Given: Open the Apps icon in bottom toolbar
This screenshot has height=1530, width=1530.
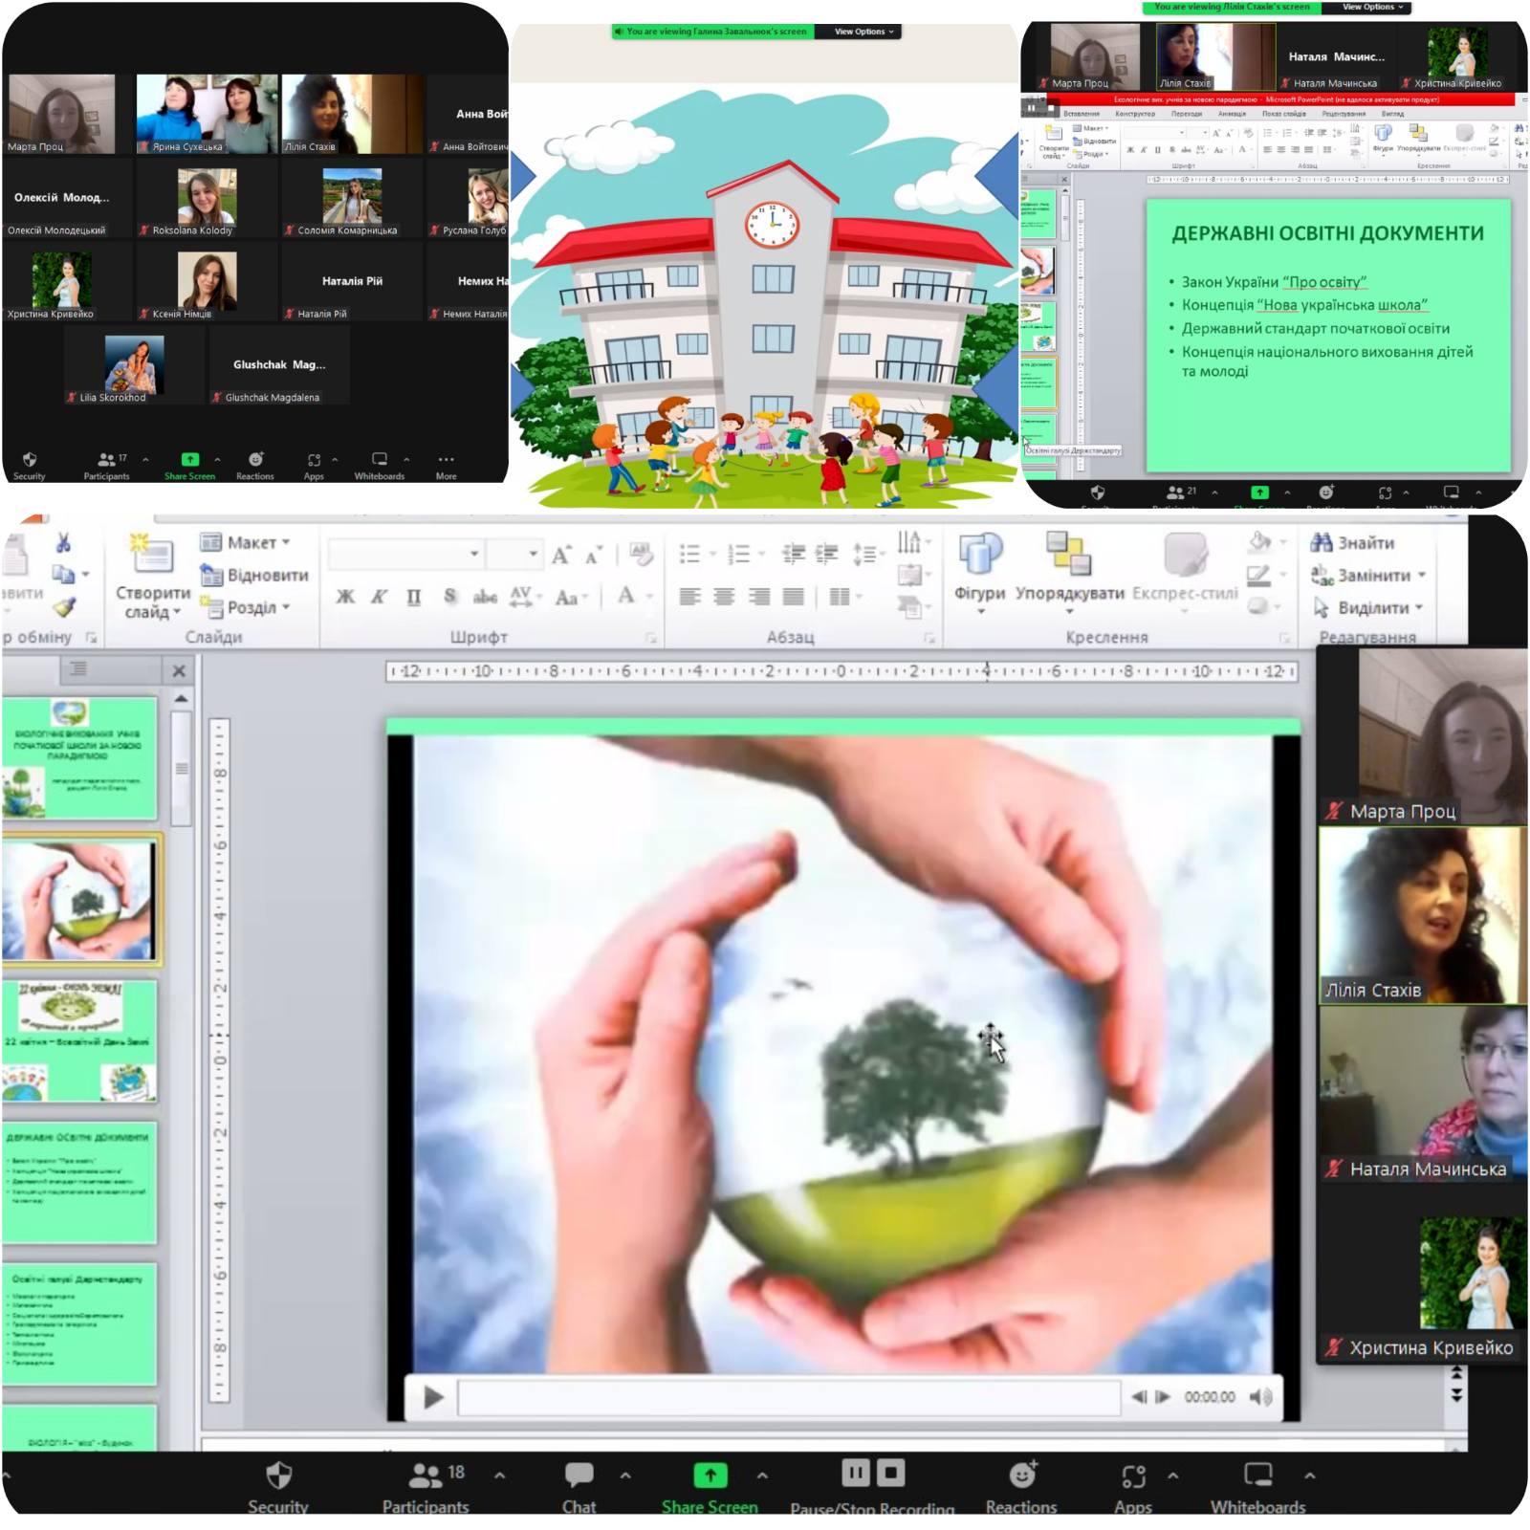Looking at the screenshot, I should [1133, 1477].
